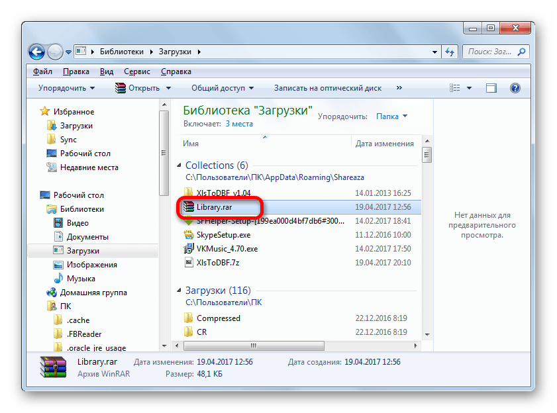
Task: Open the view options dropdown arrow
Action: [469, 88]
